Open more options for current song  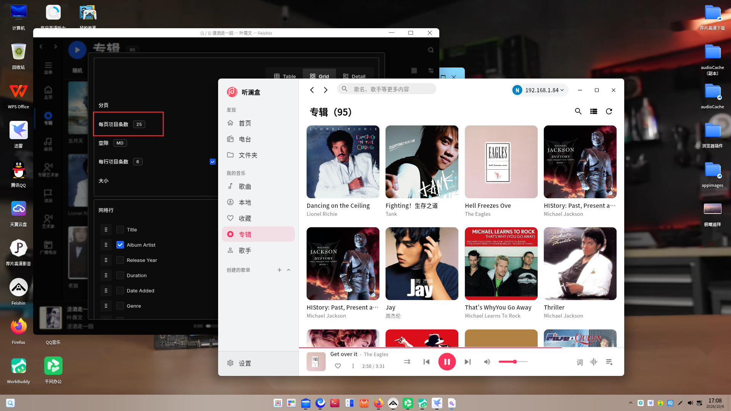(x=353, y=366)
